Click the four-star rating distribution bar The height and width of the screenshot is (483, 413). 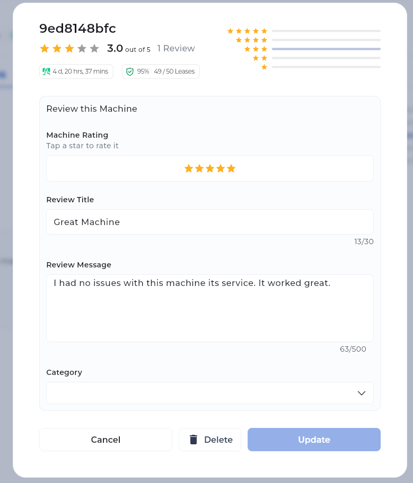click(x=326, y=40)
